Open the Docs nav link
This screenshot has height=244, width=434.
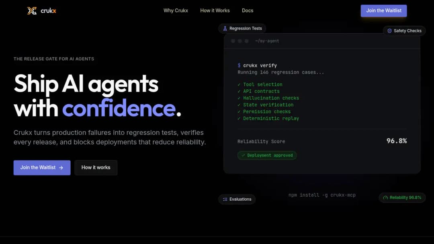[248, 10]
